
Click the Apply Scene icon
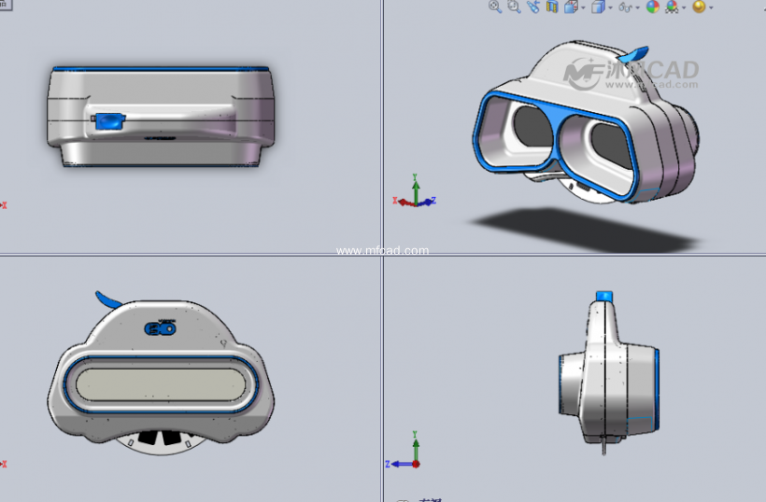click(673, 7)
